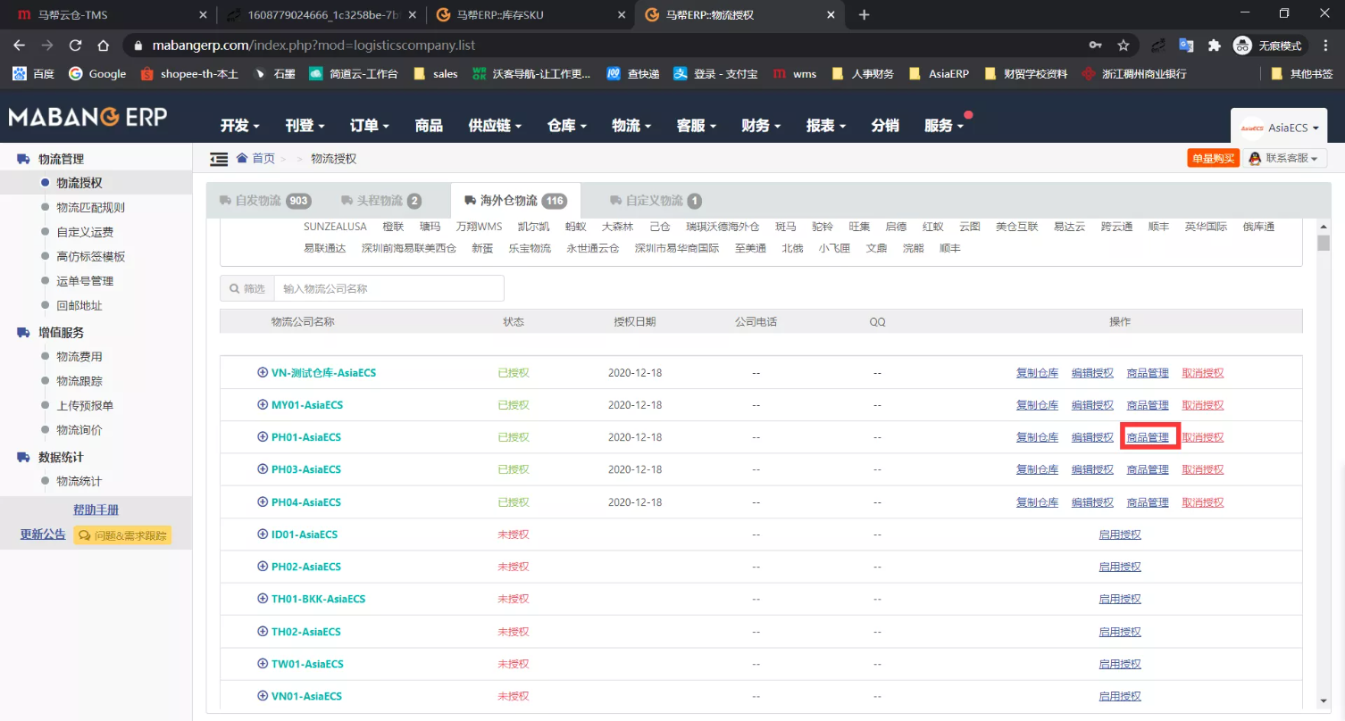Expand the TW01-AsiaECS row
This screenshot has width=1345, height=721.
pyautogui.click(x=263, y=664)
